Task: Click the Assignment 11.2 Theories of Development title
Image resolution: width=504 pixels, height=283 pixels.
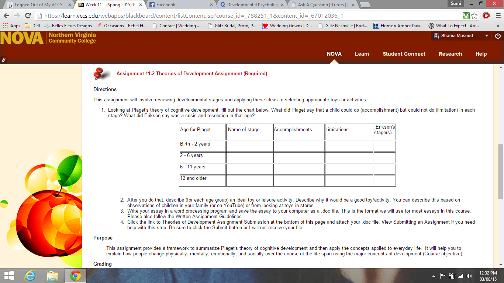Action: (191, 74)
